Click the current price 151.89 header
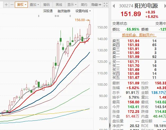This screenshot has width=166, height=130. pyautogui.click(x=131, y=14)
